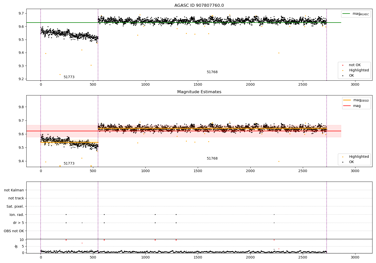Click the 'Ion. rad.' row label

[17, 215]
